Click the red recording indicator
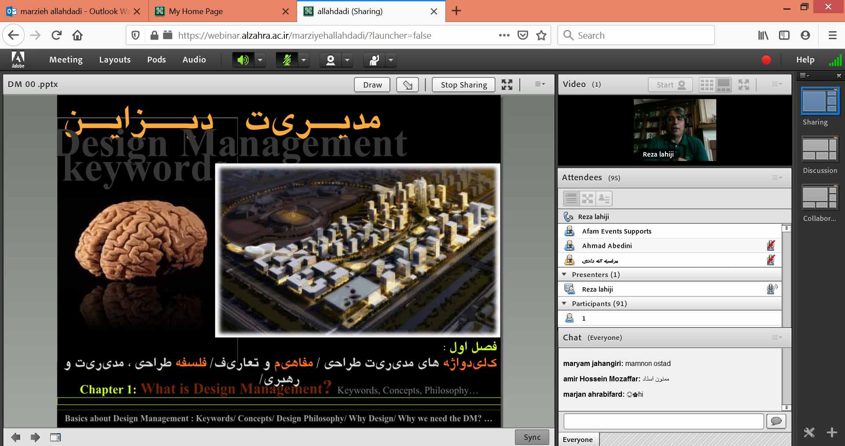The height and width of the screenshot is (446, 845). [766, 60]
